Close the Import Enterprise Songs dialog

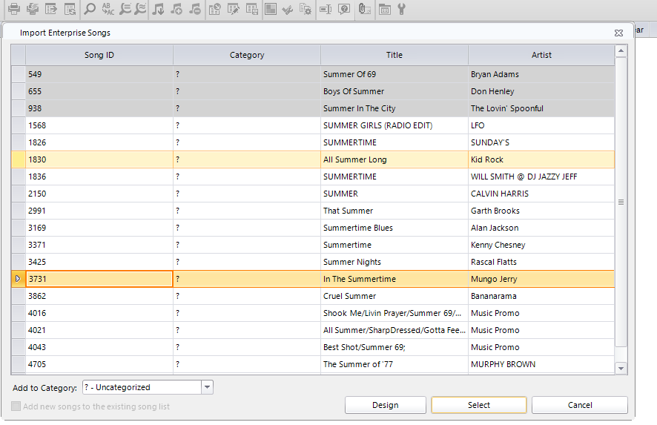(618, 33)
